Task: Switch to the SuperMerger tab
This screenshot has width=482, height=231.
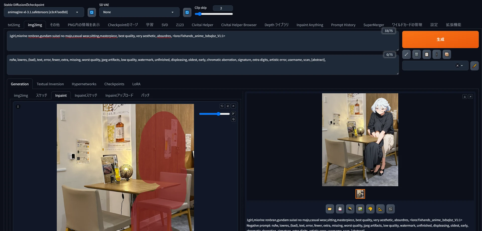Action: pos(374,25)
